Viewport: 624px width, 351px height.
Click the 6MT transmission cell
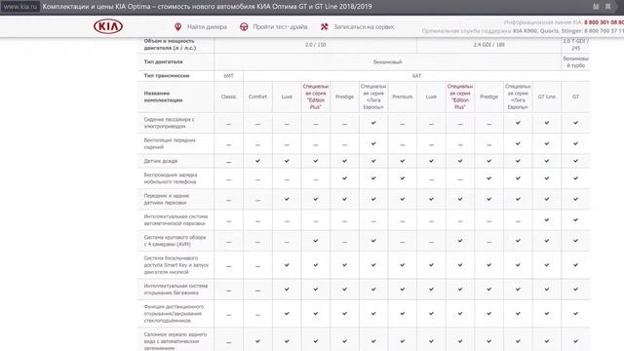228,76
